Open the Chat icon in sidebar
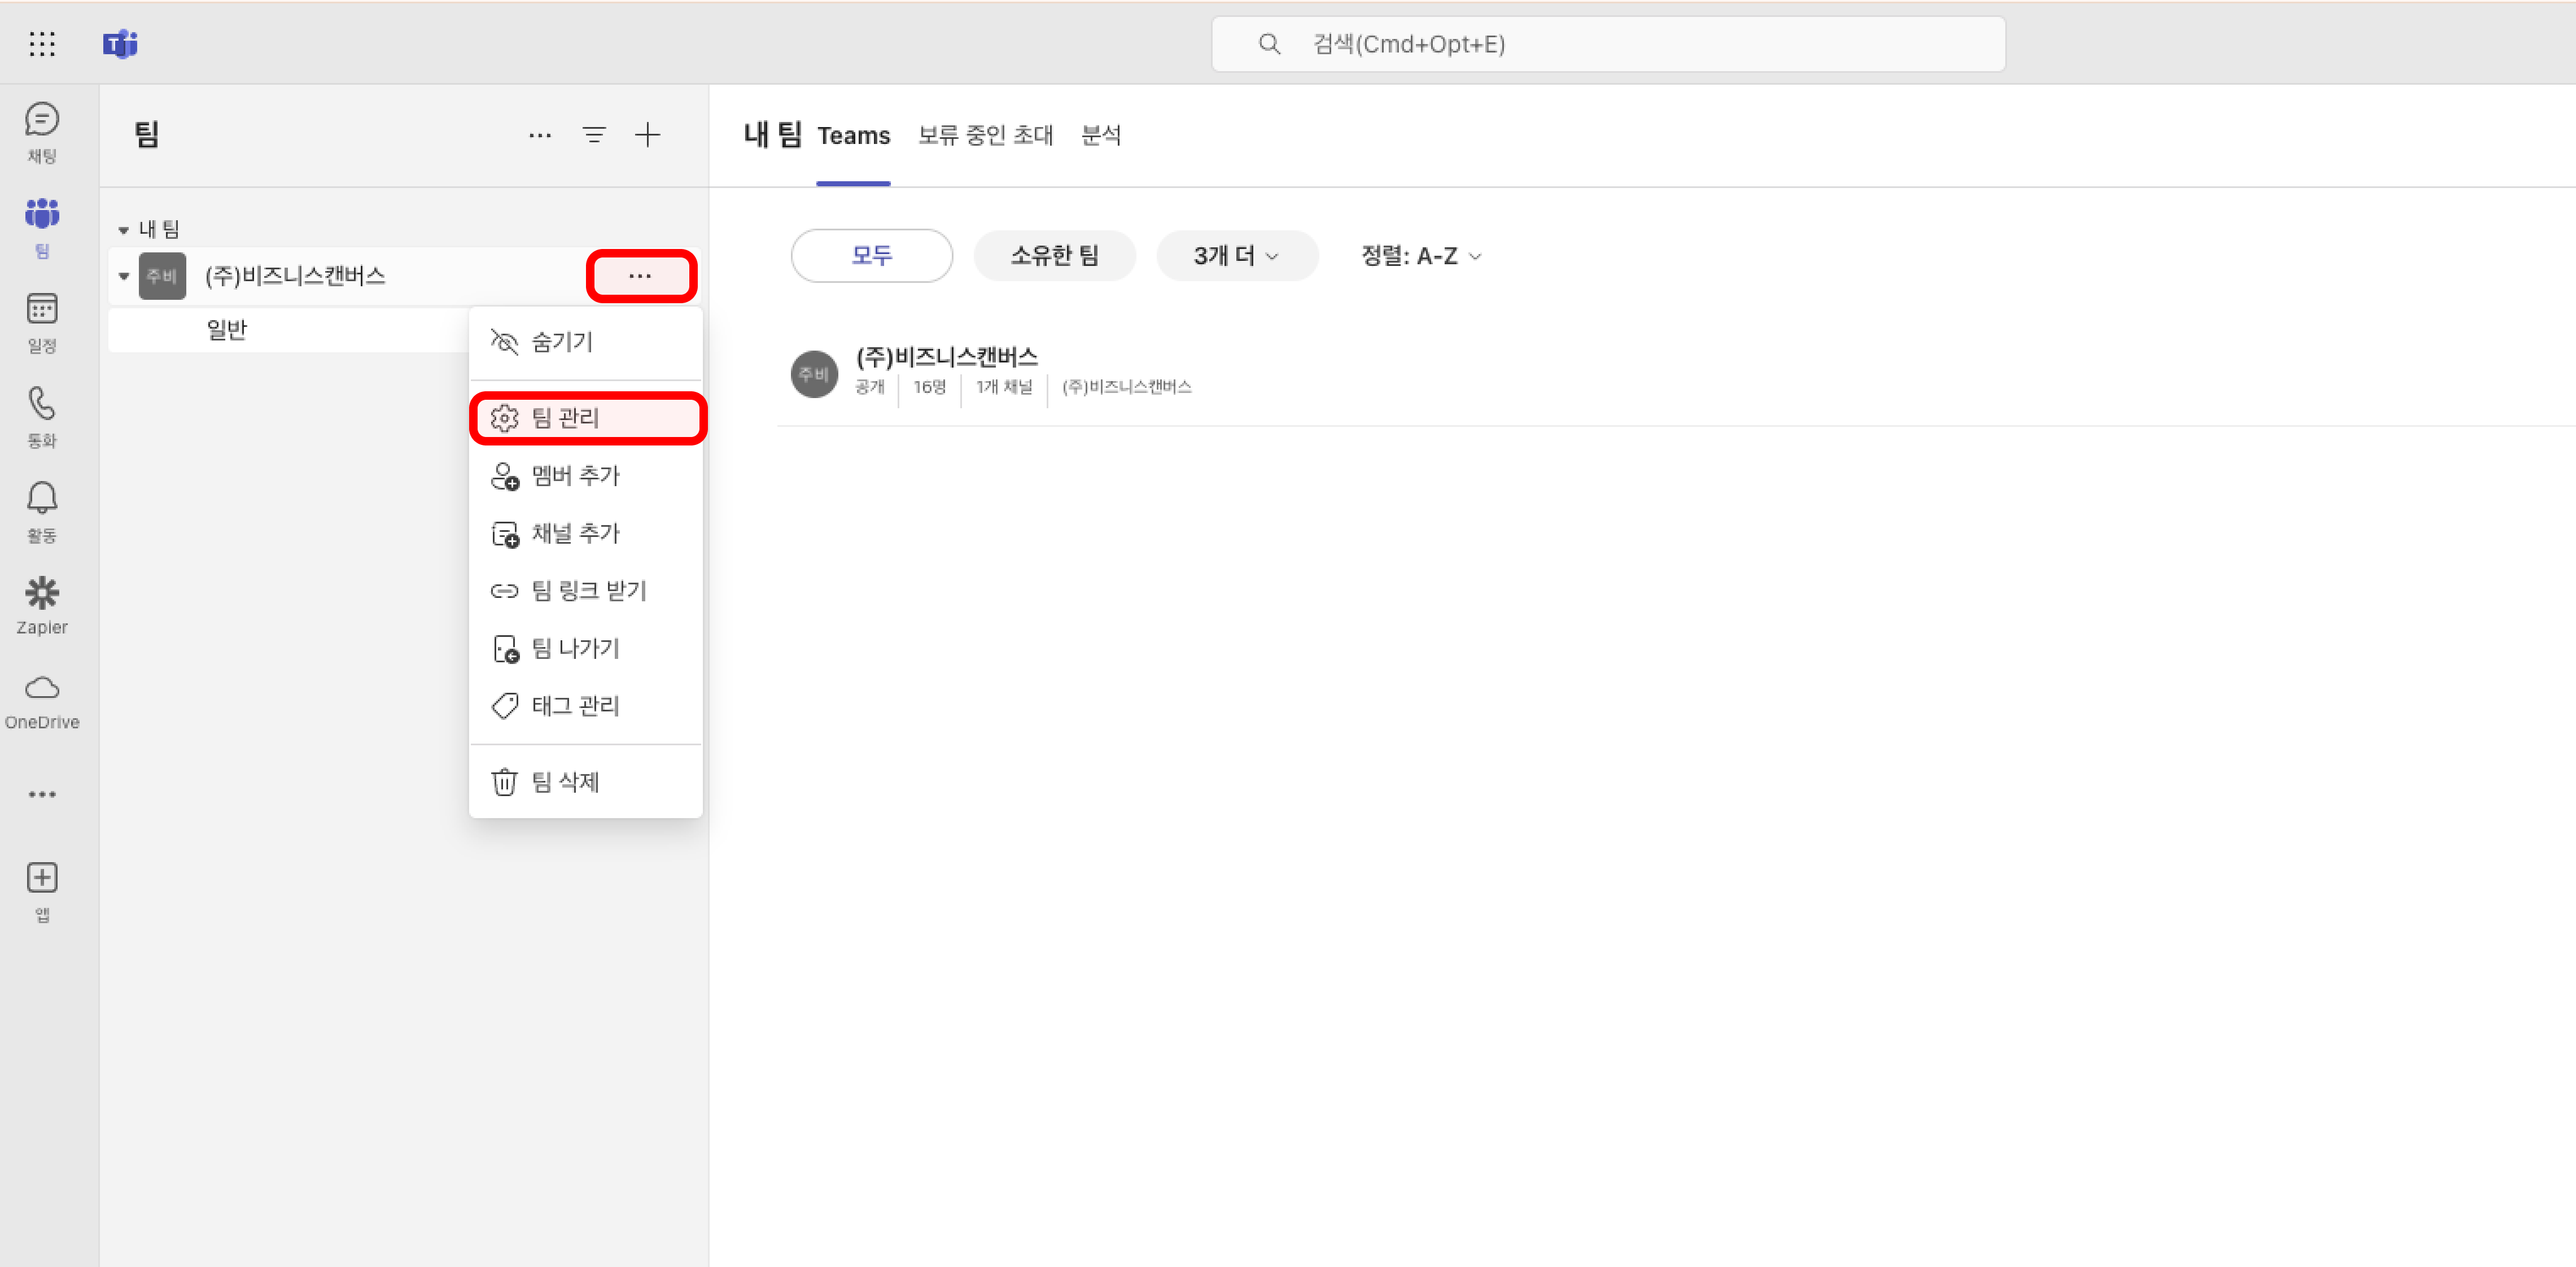Image resolution: width=2576 pixels, height=1267 pixels. pyautogui.click(x=41, y=121)
